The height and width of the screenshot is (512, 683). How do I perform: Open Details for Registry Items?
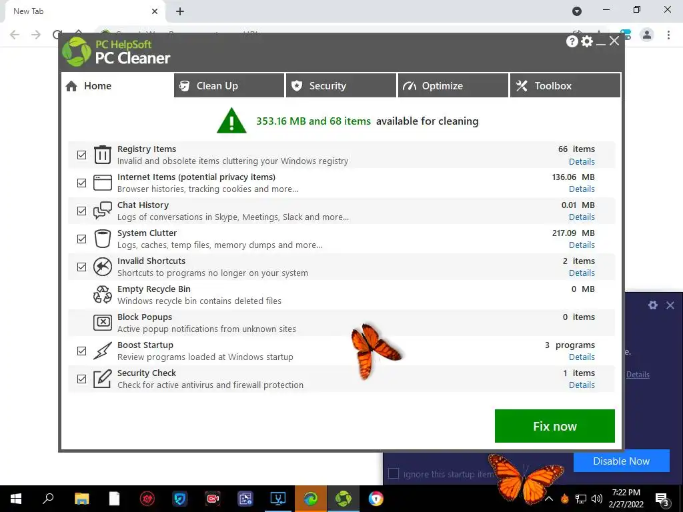coord(582,161)
